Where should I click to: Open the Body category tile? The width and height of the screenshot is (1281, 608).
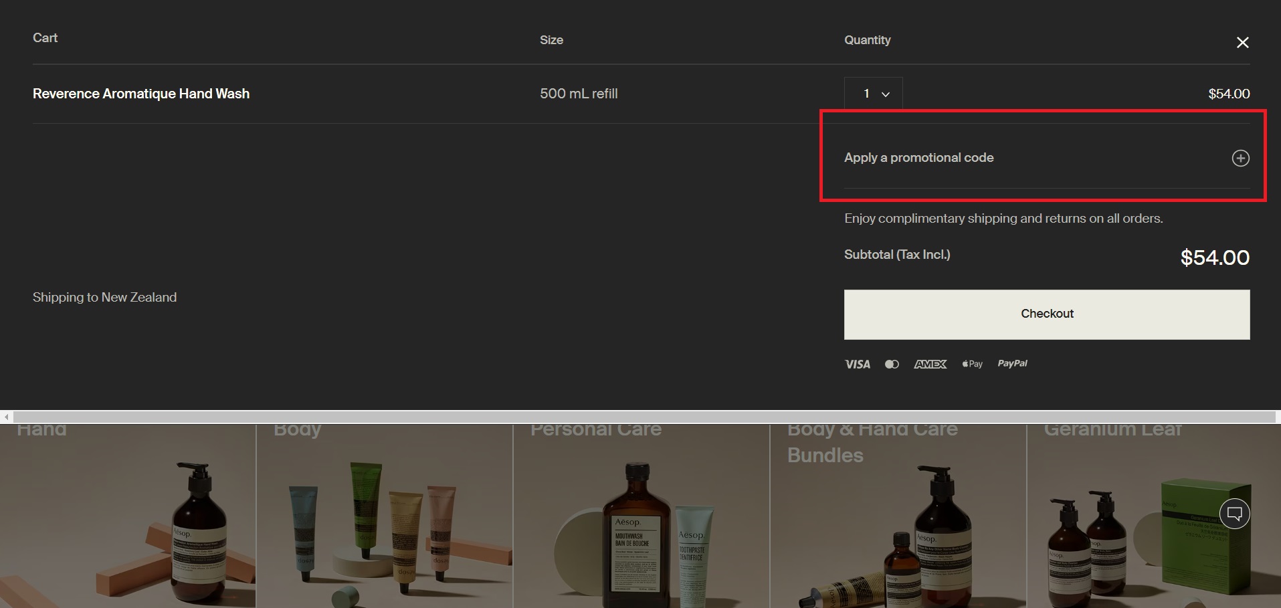(385, 516)
